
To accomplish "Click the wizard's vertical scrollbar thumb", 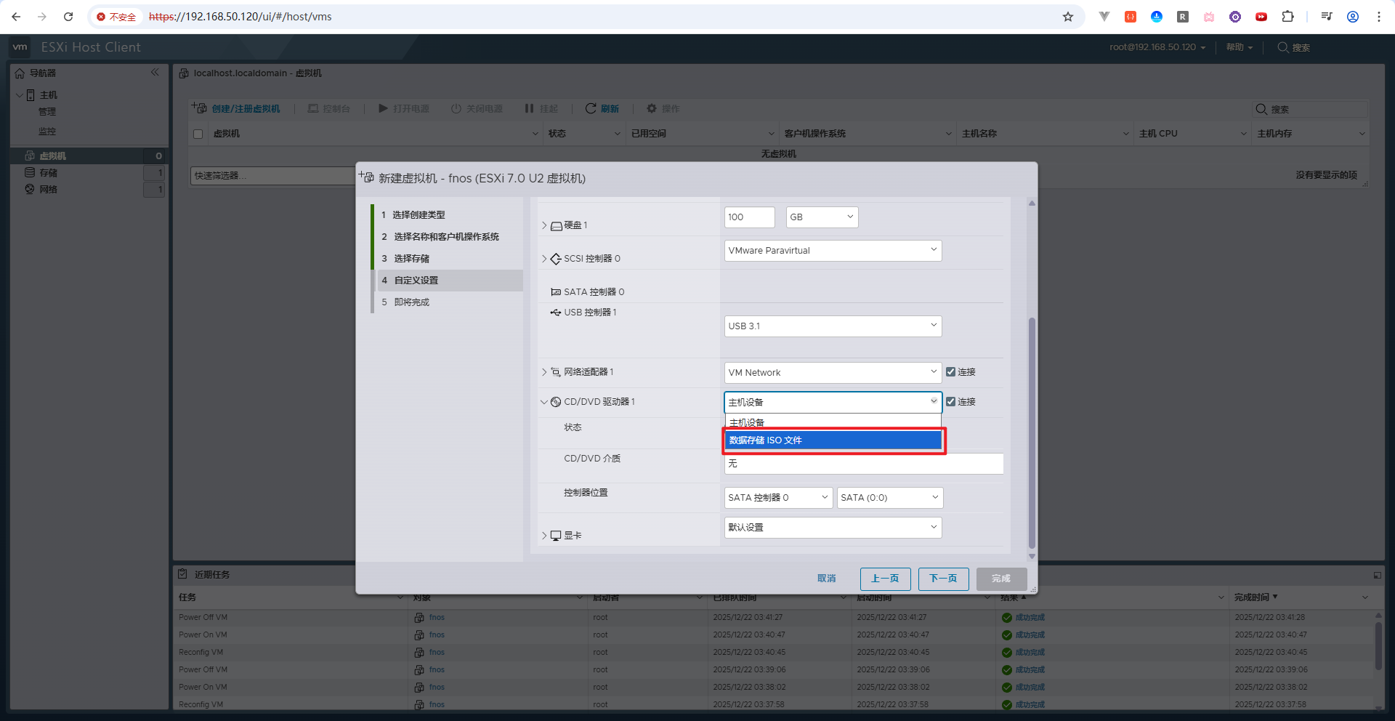I will 1032,432.
